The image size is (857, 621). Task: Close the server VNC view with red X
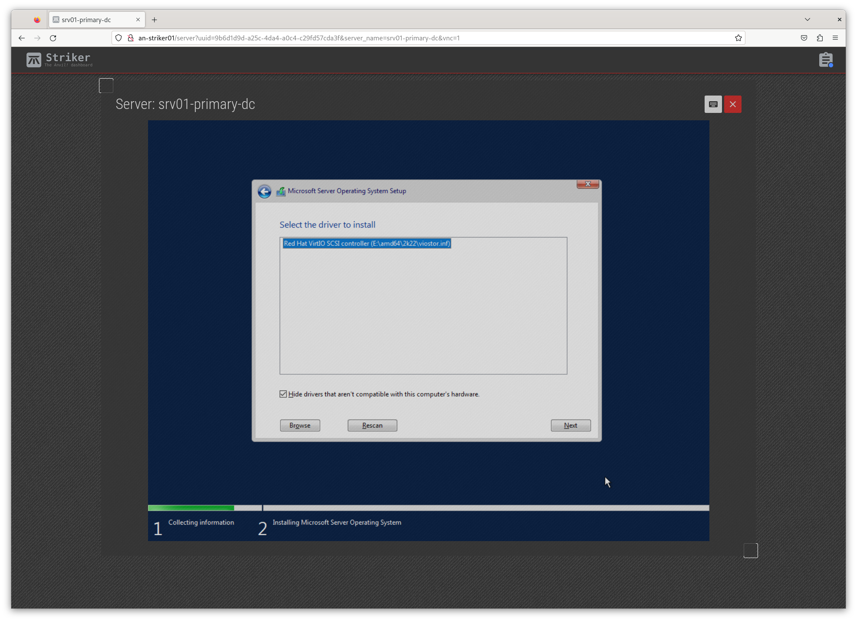pos(733,104)
